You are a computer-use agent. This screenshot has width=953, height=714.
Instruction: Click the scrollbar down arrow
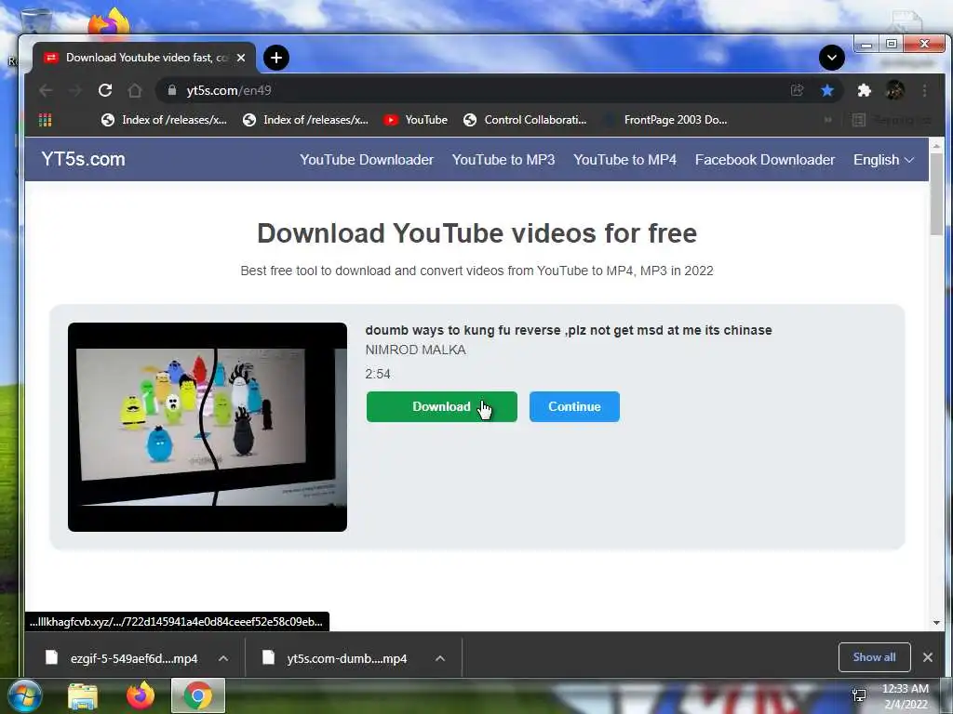936,622
